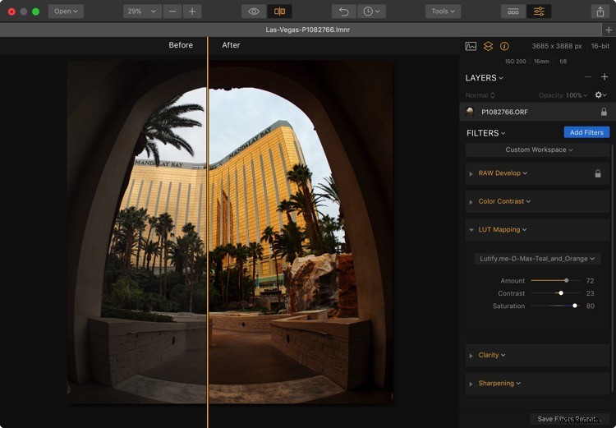Open the Open menu button
Screen dimensions: 616x428
tap(66, 12)
